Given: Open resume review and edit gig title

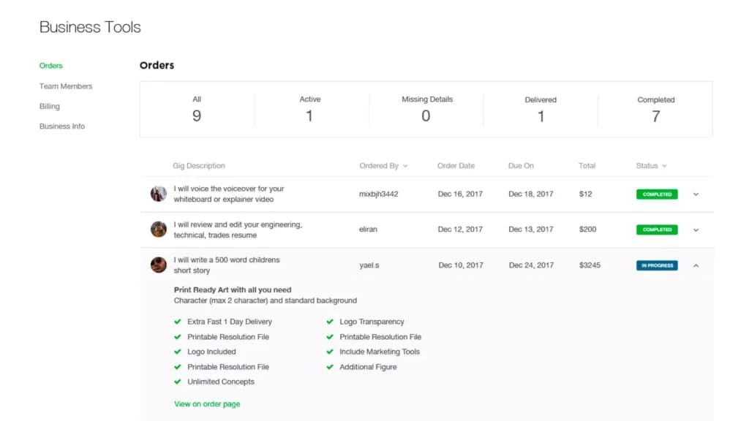Looking at the screenshot, I should click(x=238, y=230).
